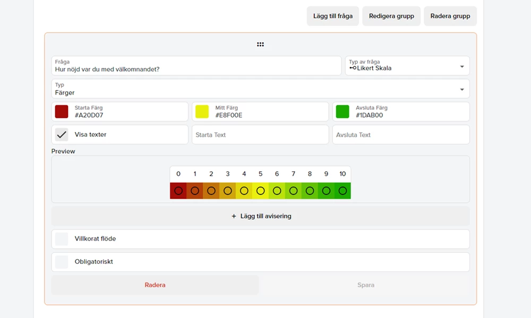The width and height of the screenshot is (531, 318).
Task: Click the Radera grupp button
Action: tap(450, 16)
